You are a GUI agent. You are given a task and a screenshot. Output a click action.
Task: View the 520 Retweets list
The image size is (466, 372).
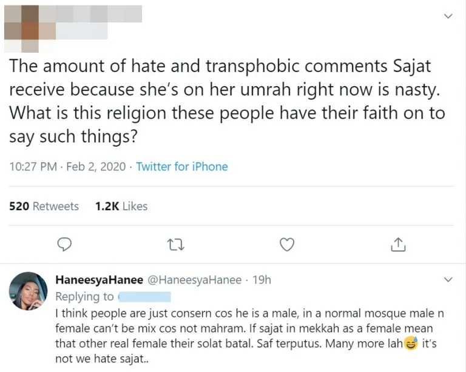pyautogui.click(x=44, y=206)
